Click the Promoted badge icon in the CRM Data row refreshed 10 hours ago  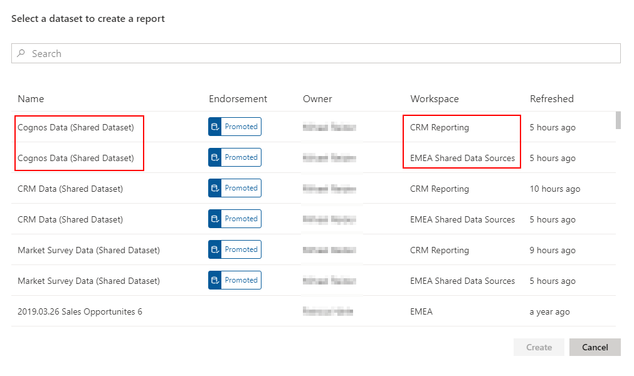tap(214, 188)
